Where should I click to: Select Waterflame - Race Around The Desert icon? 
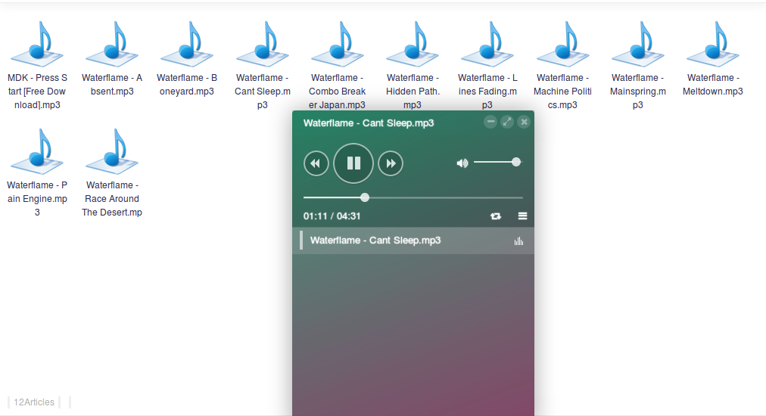(x=112, y=152)
